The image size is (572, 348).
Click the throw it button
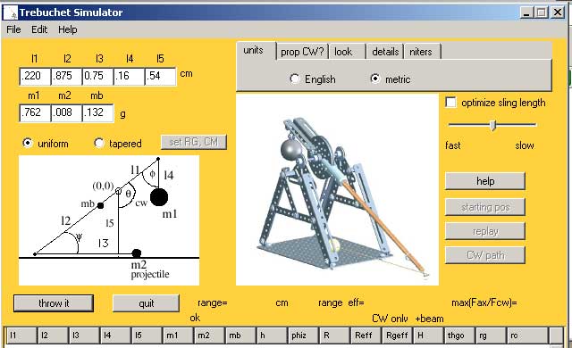[54, 303]
